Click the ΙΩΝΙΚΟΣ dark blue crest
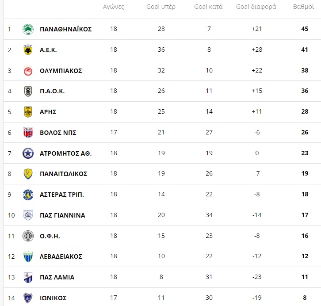 (28, 298)
